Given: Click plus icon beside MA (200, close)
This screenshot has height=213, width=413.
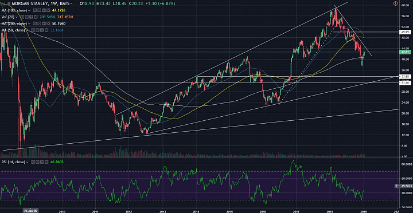Looking at the screenshot, I should pos(44,23).
